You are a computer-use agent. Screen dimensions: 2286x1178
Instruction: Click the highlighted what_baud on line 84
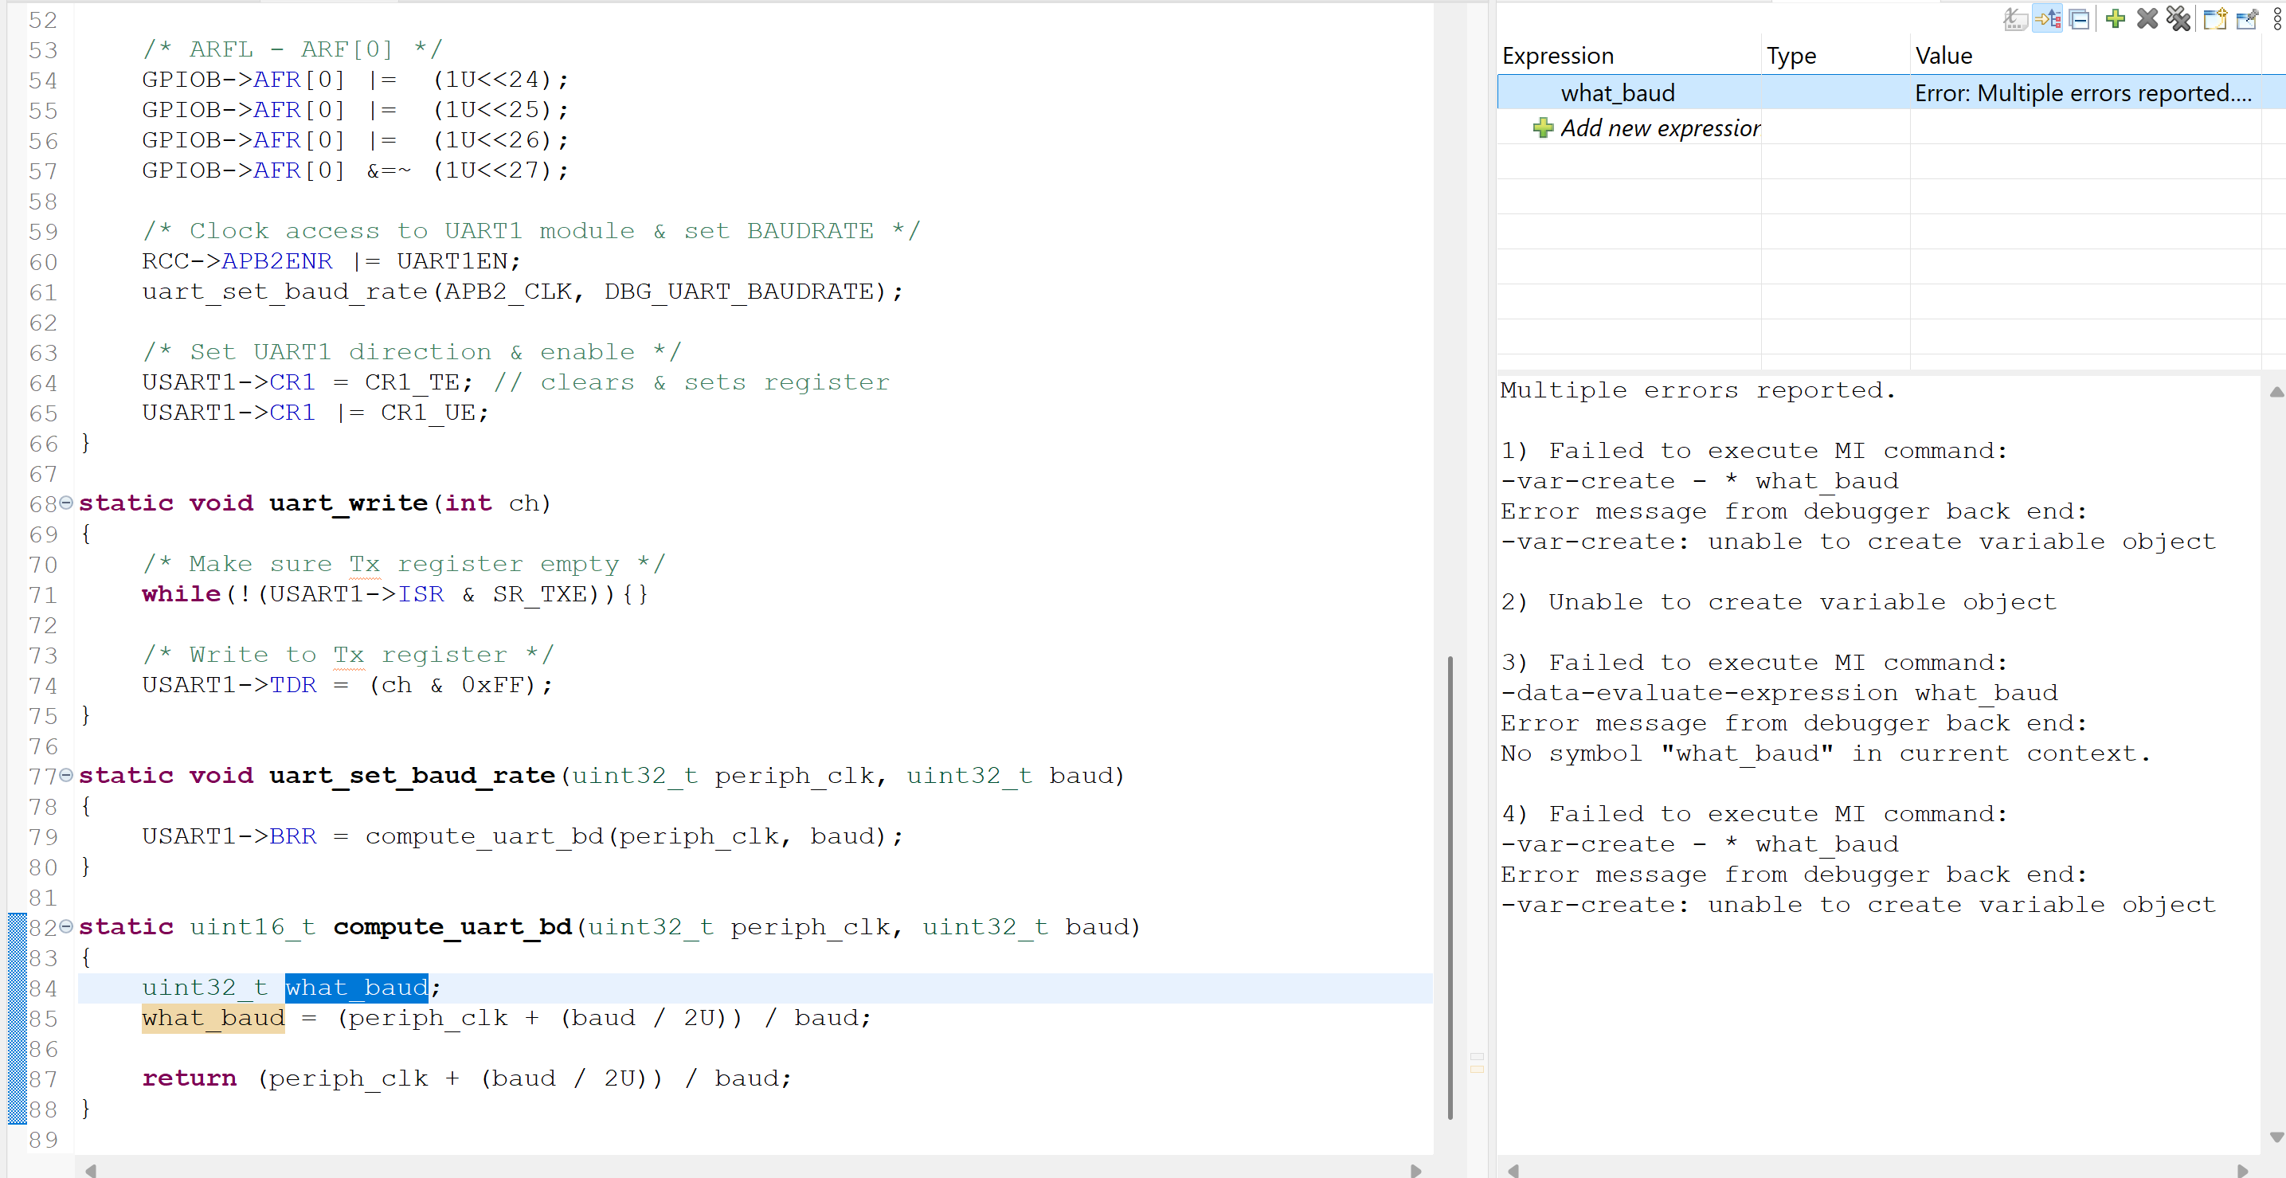356,987
